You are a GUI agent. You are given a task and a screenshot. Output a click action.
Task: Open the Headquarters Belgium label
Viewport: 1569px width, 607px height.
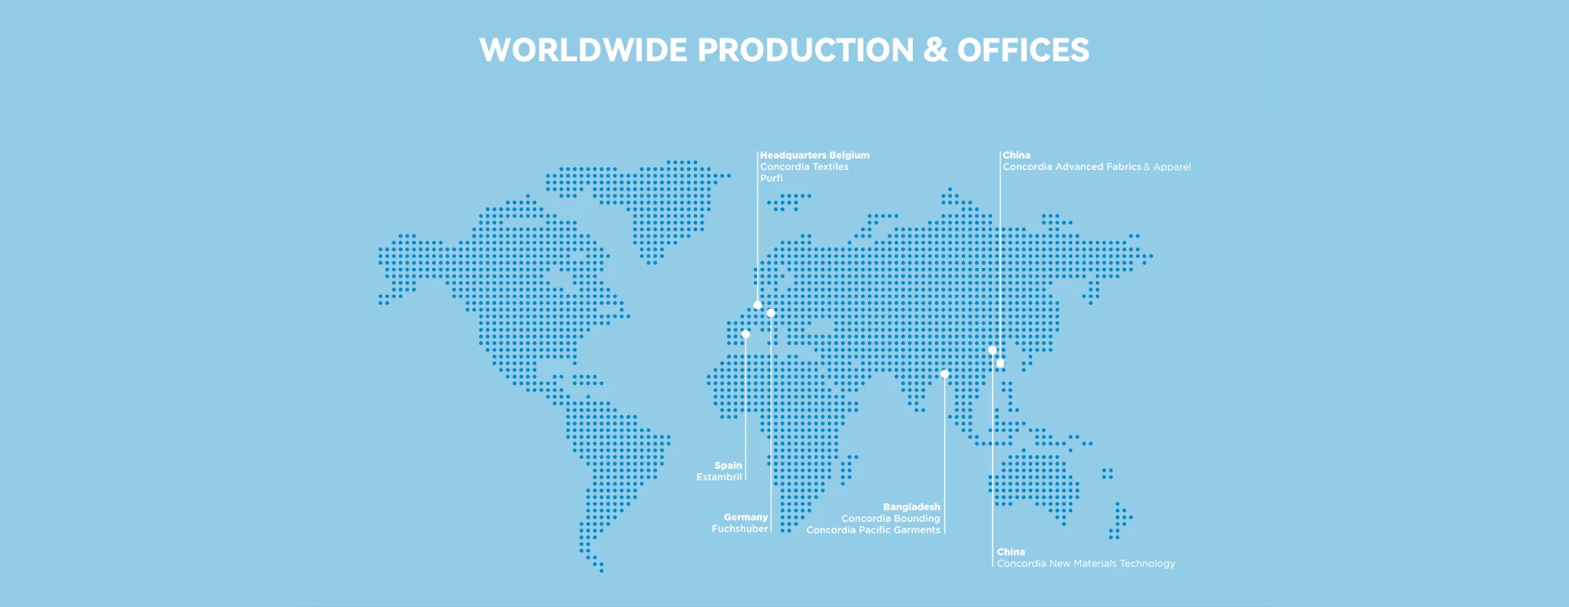click(x=815, y=155)
